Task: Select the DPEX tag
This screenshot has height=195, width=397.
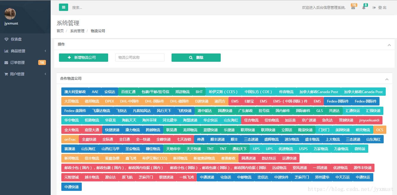Action: (x=110, y=101)
